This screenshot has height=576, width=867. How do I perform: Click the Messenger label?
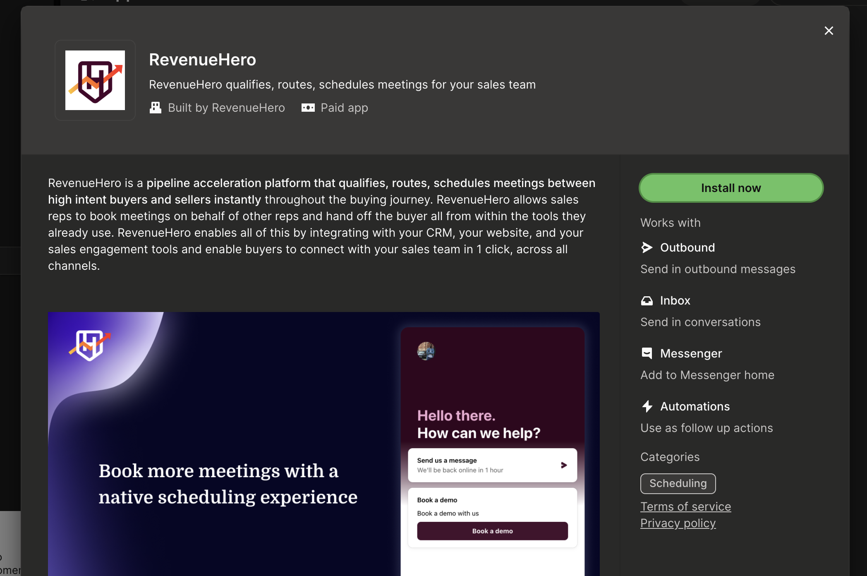click(691, 353)
